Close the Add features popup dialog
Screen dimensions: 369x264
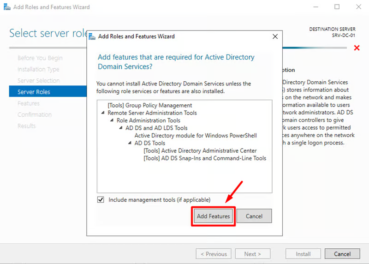[x=275, y=36]
